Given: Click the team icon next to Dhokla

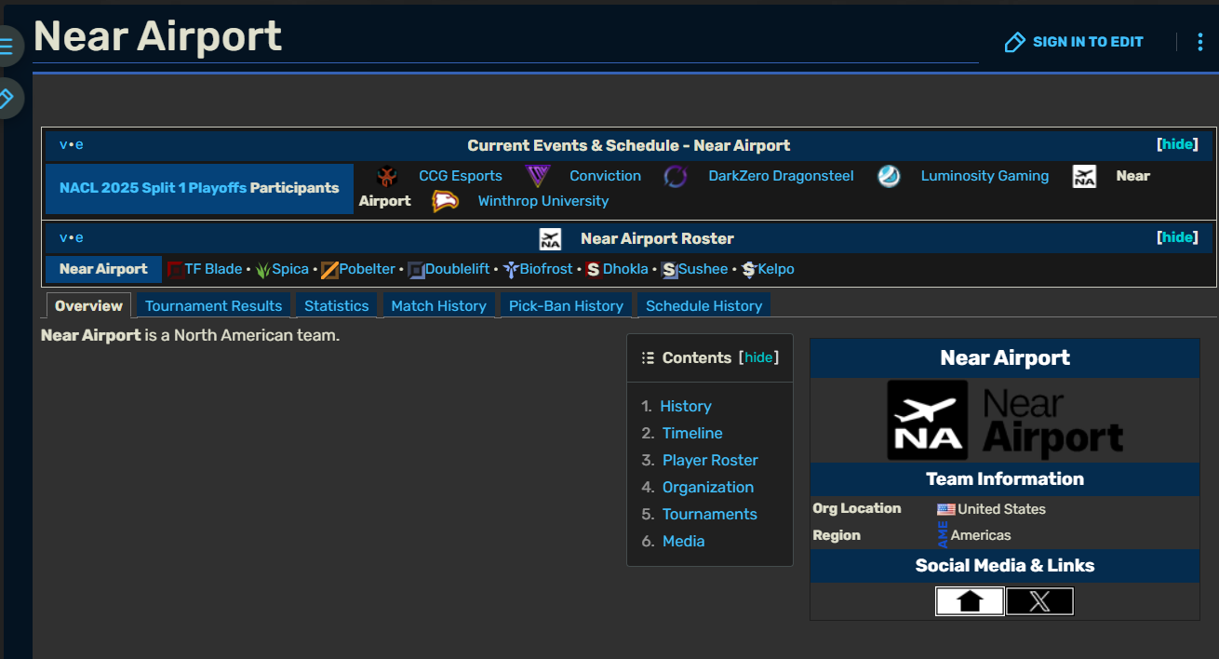Looking at the screenshot, I should pyautogui.click(x=594, y=270).
